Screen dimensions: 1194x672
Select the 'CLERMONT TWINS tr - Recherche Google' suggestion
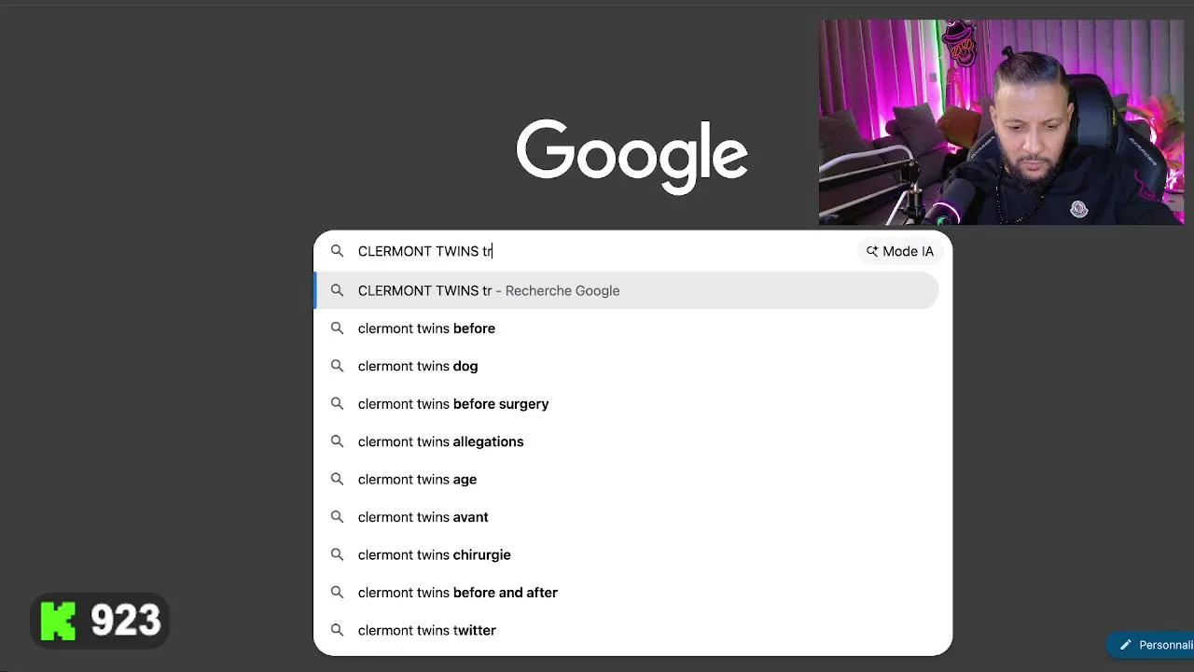coord(627,290)
